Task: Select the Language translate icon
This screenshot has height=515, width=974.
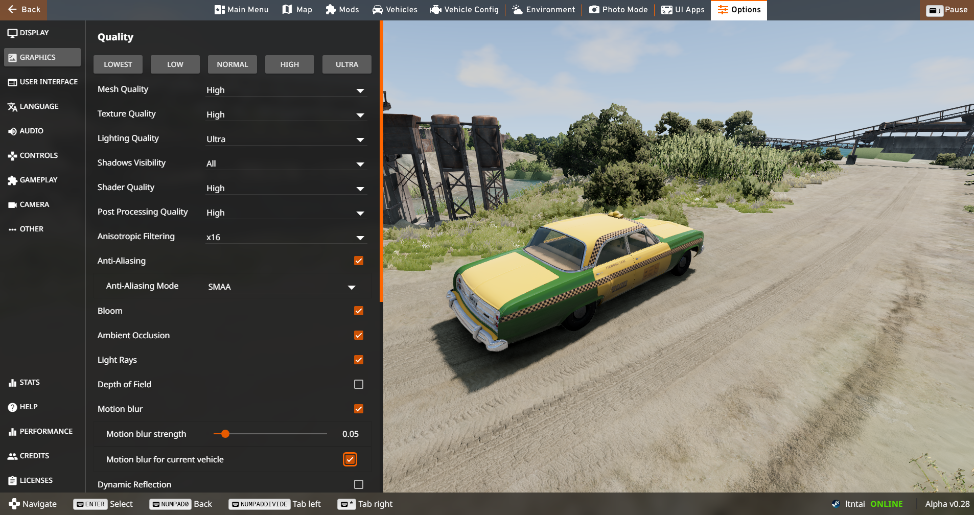Action: point(12,107)
